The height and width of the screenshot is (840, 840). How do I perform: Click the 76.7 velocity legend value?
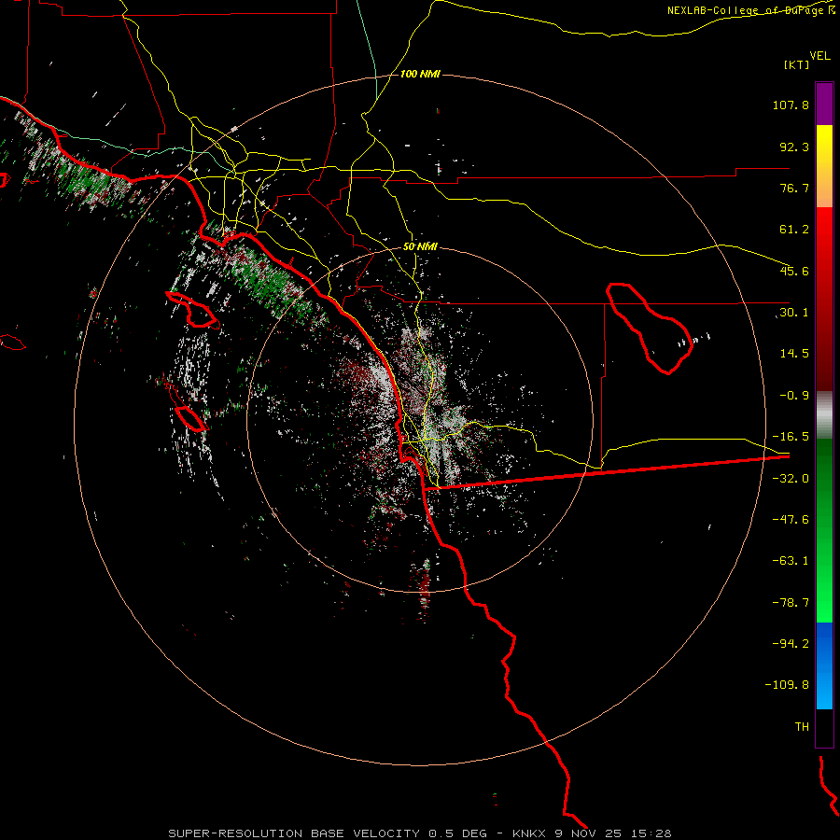pyautogui.click(x=794, y=188)
